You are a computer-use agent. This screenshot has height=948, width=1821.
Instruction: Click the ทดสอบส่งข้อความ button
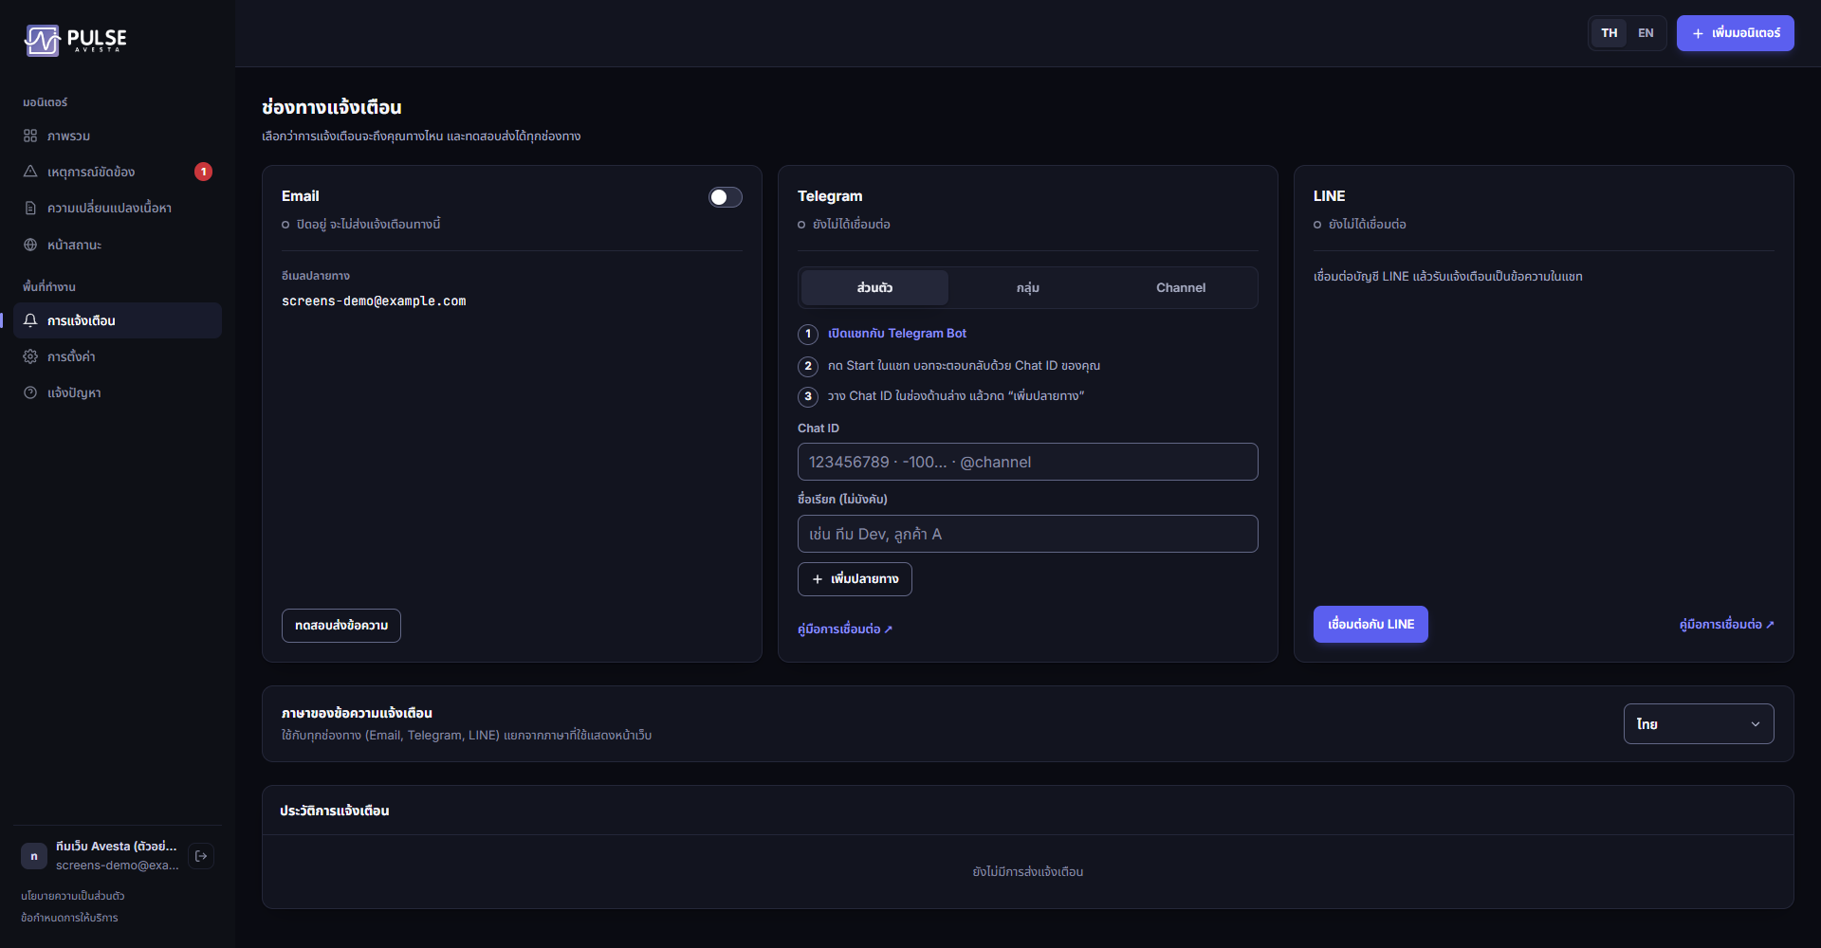(x=341, y=626)
